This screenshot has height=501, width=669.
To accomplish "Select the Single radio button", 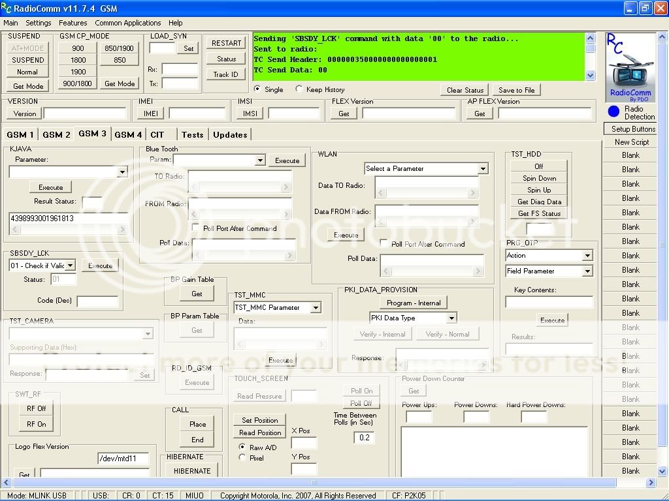I will pos(257,89).
